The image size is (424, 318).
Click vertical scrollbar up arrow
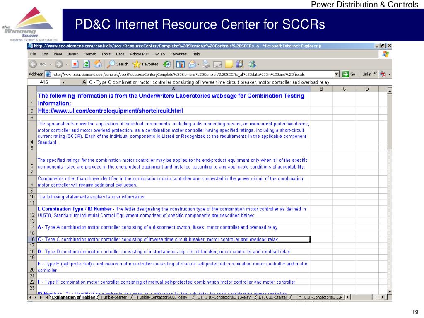[x=390, y=91]
